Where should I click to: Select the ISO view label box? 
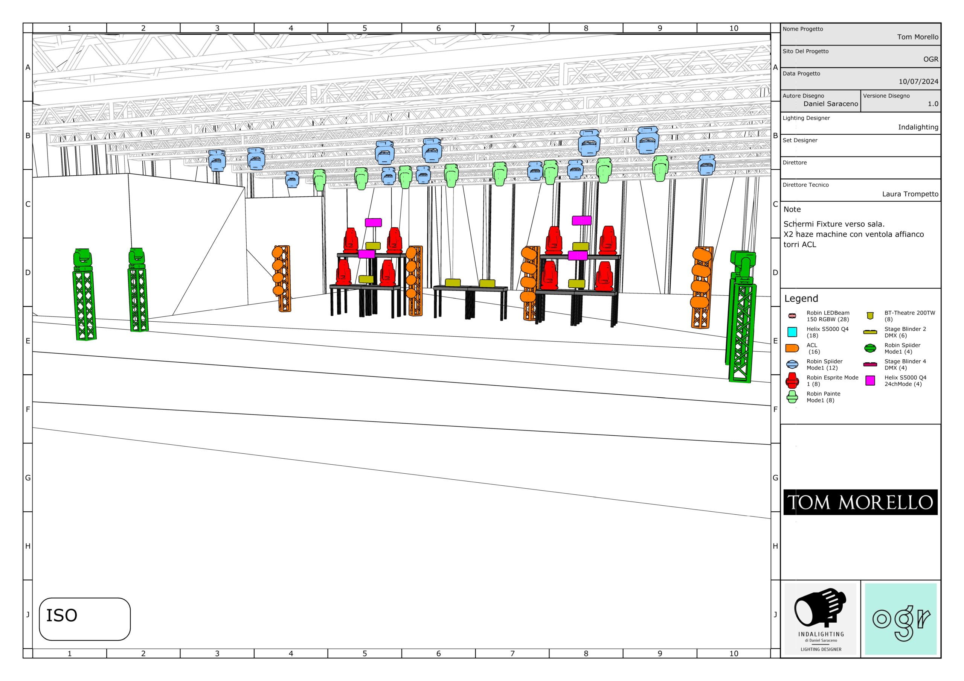coord(85,619)
